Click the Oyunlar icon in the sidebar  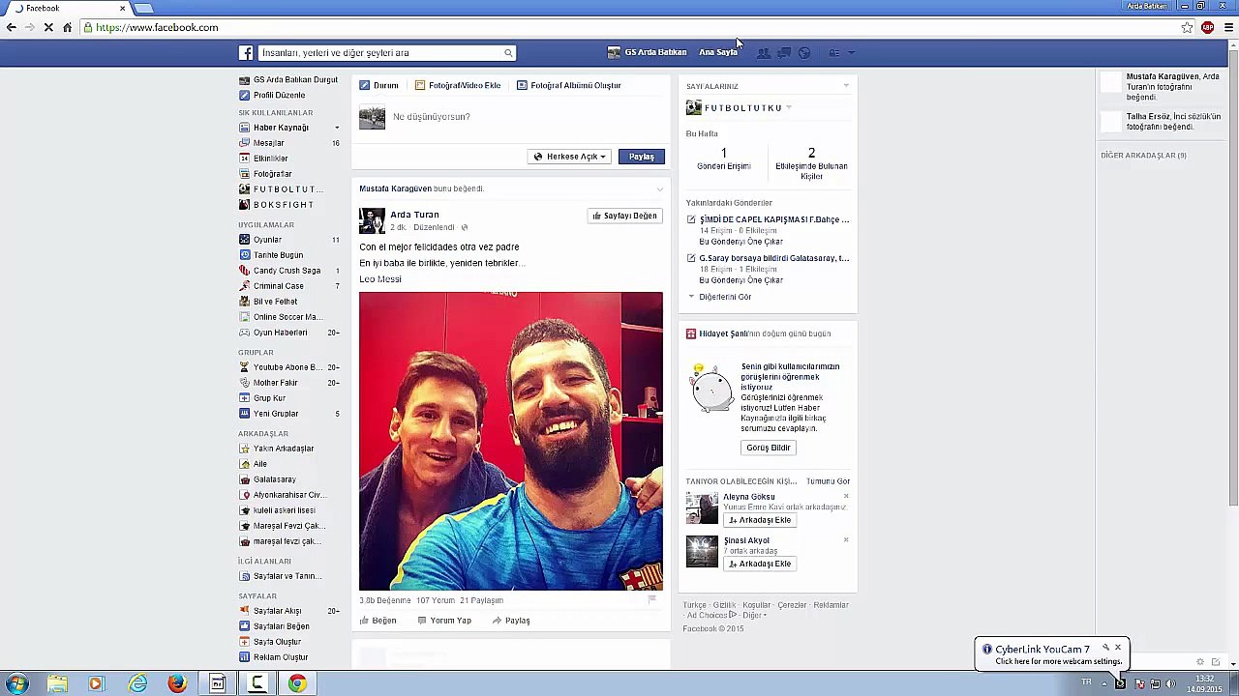coord(244,240)
